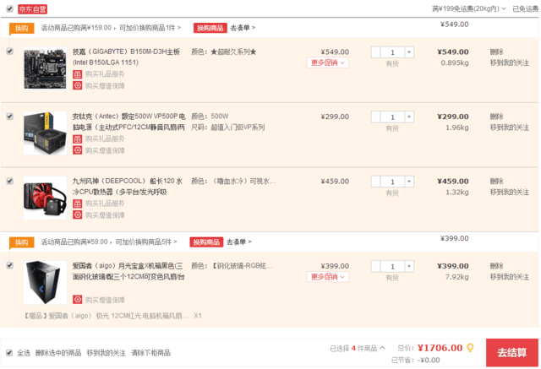The height and width of the screenshot is (369, 541).
Task: Click the quantity field of GIGABYTE motherboard
Action: pos(392,52)
